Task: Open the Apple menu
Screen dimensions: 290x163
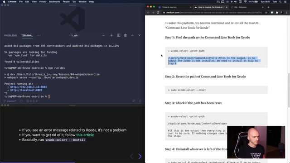Action: [x=4, y=2]
